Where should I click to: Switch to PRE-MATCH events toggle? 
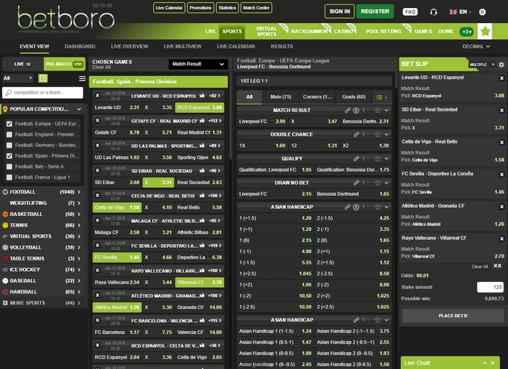tap(65, 64)
